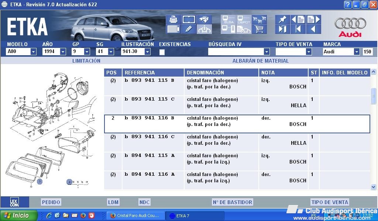
Task: Click the POS column header
Action: (x=113, y=73)
